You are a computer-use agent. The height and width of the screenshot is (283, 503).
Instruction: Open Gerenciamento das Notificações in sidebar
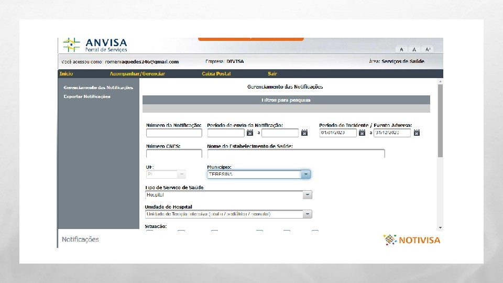tap(98, 88)
